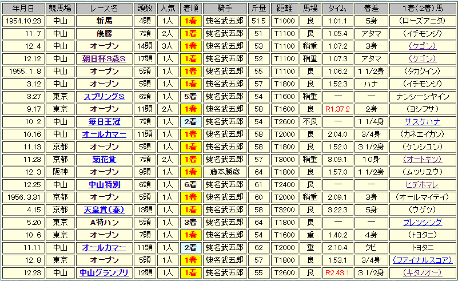Viewport: 458px width, 281px height.
Task: Open the サスケハナ horse link
Action: coord(422,121)
